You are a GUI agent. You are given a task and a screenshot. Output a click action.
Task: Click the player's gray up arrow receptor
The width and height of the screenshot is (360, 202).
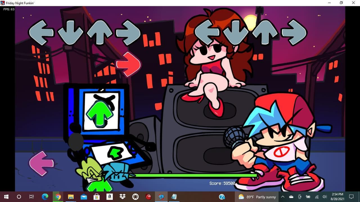(x=265, y=33)
